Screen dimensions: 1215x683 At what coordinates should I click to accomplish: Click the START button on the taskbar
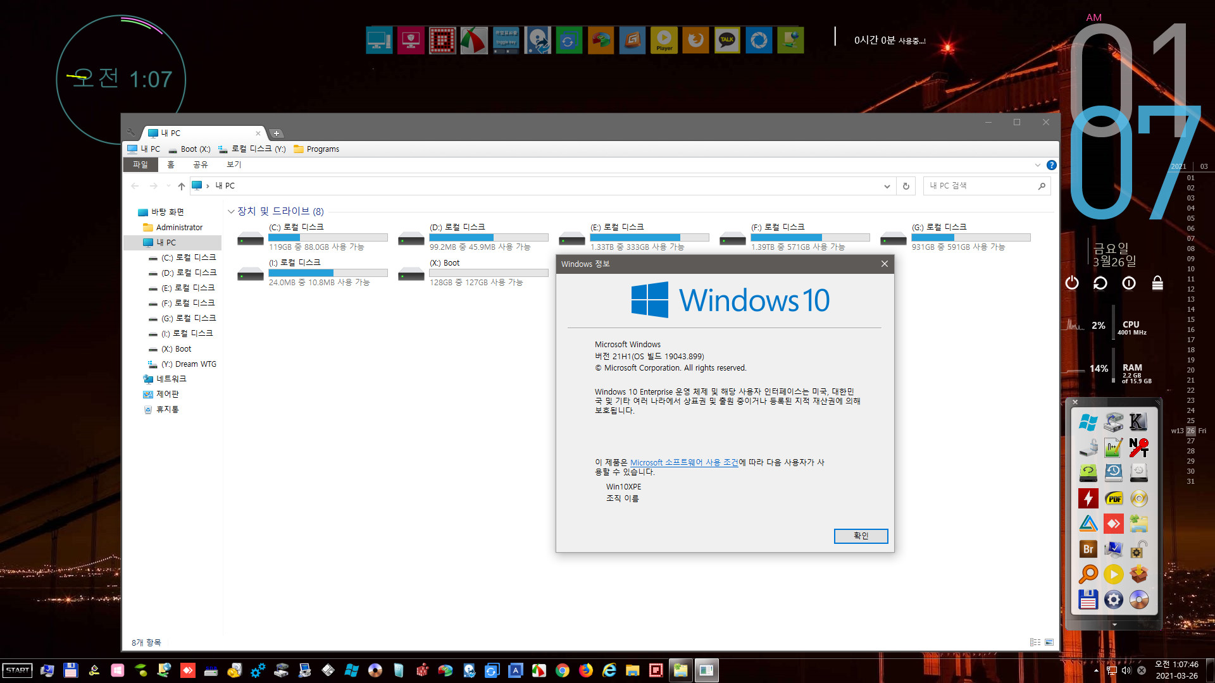pos(18,670)
